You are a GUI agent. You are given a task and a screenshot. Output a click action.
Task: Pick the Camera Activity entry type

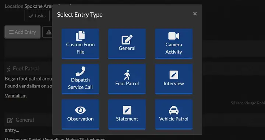tap(174, 44)
